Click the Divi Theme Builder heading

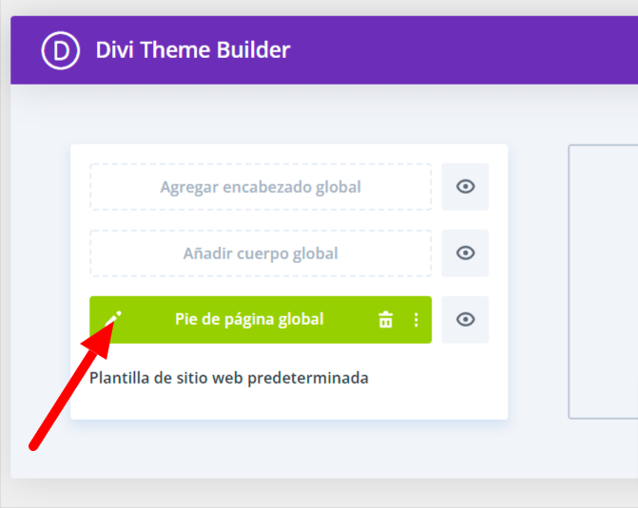pos(193,50)
